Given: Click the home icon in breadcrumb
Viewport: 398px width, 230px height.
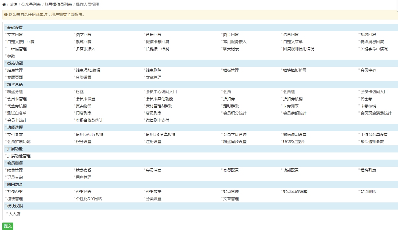Looking at the screenshot, I should (x=4, y=5).
